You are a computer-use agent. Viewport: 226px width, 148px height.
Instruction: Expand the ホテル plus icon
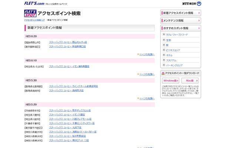click(164, 55)
